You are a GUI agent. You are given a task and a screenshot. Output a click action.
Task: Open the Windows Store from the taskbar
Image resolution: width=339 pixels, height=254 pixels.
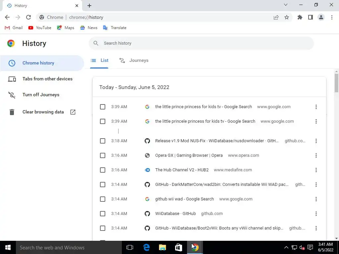point(178,247)
